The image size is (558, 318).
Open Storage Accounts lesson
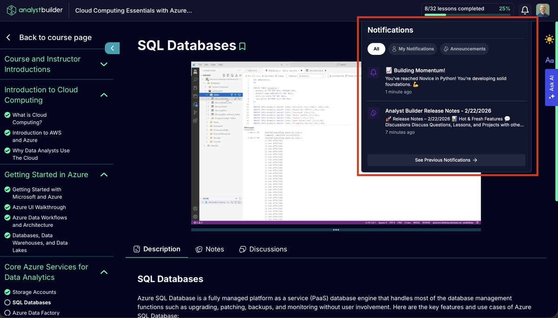coord(34,292)
